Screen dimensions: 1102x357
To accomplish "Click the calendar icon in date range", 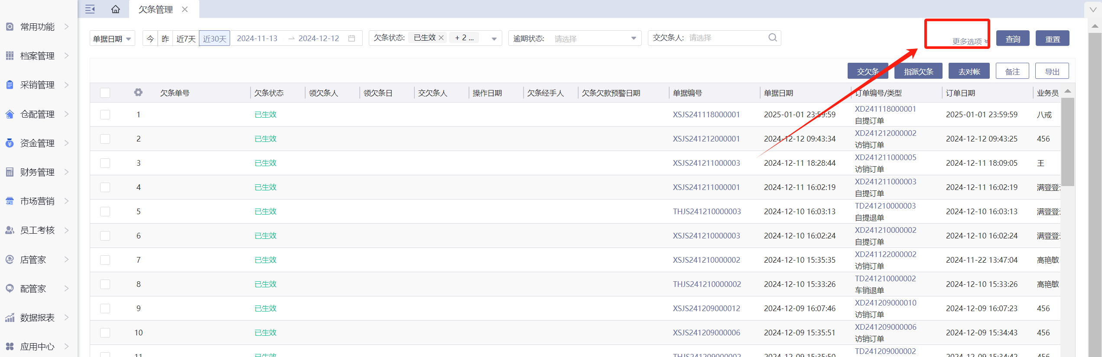I will [352, 39].
